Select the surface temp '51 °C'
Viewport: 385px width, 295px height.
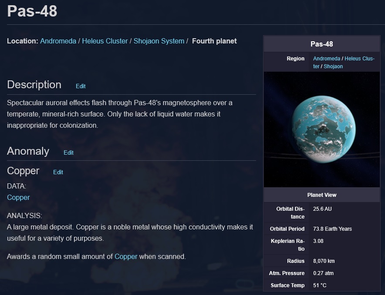click(x=320, y=285)
